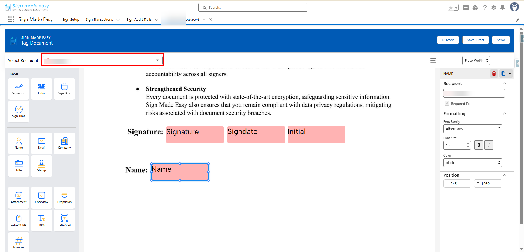
Task: Open the document outline list icon
Action: [433, 60]
